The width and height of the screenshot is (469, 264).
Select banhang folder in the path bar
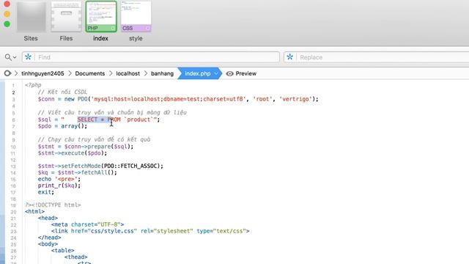click(x=162, y=73)
